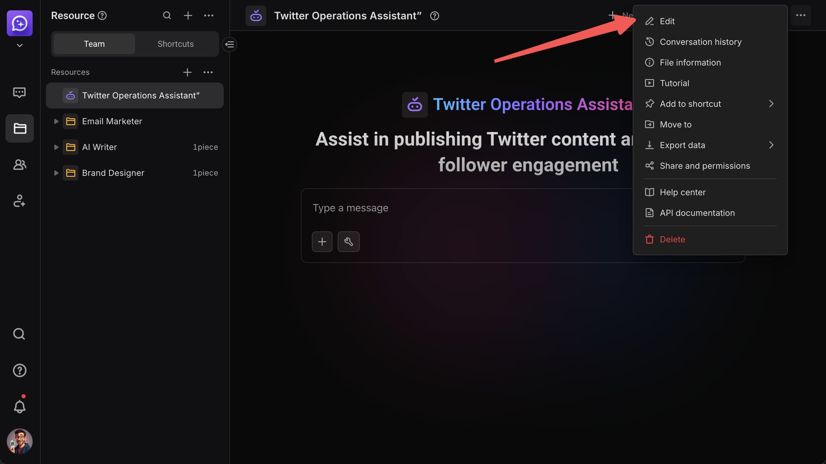Click the help question mark next to the assistant title
This screenshot has width=826, height=464.
(x=435, y=16)
